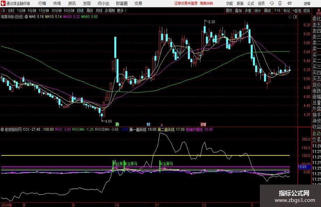Click the CCI: -27.40 value
The height and width of the screenshot is (207, 321).
(32, 130)
